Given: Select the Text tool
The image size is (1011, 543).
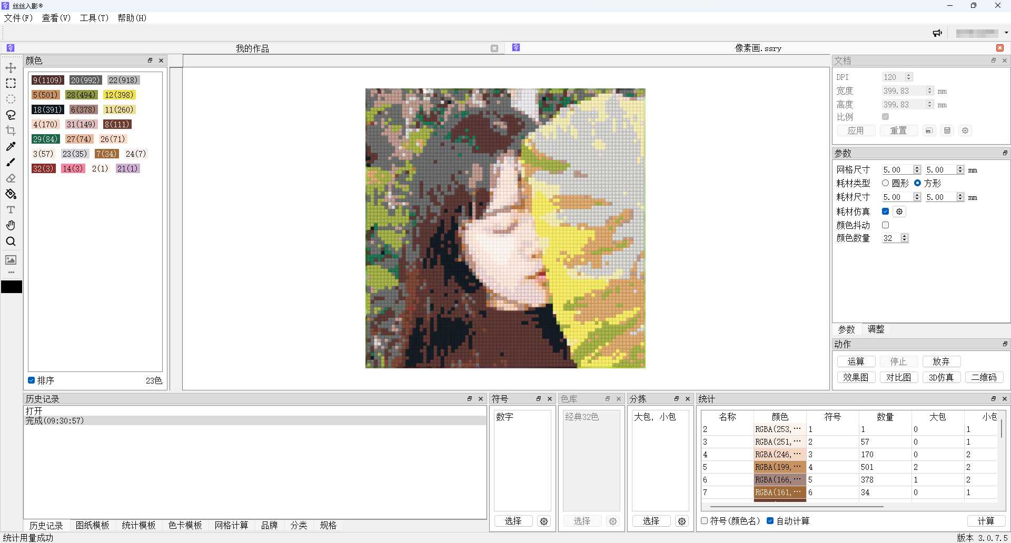Looking at the screenshot, I should point(11,210).
